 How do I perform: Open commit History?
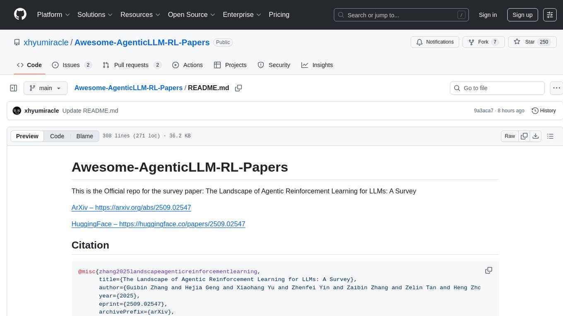coord(544,111)
